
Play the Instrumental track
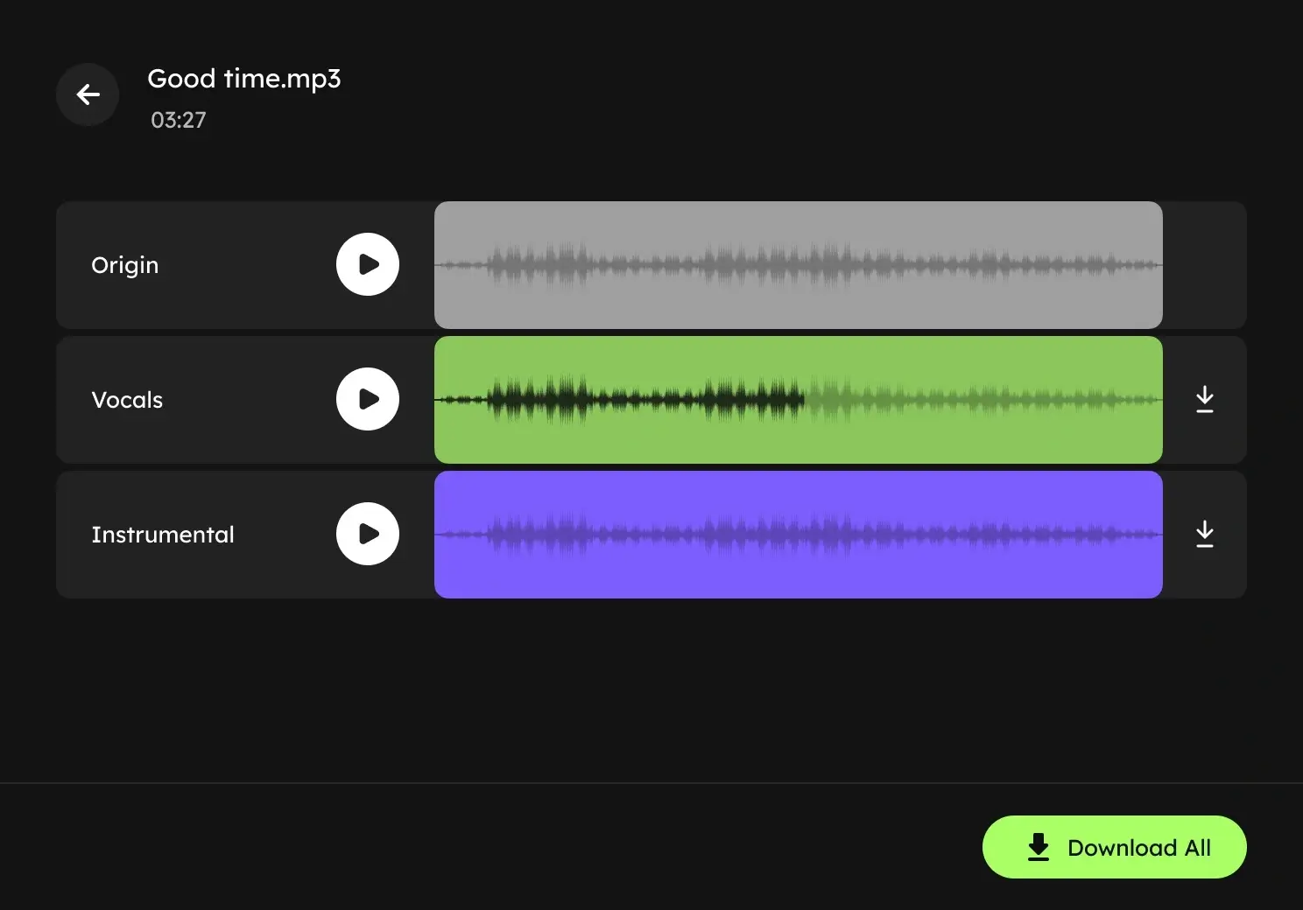pyautogui.click(x=368, y=534)
